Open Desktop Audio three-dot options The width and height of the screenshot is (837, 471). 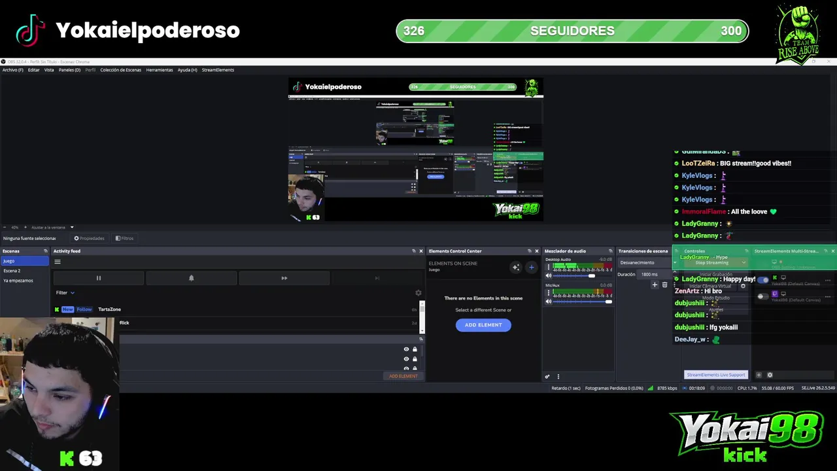pos(549,268)
